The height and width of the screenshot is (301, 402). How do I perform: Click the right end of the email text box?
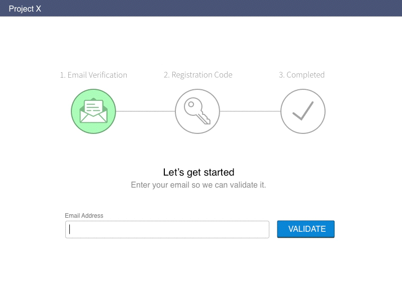tap(264, 229)
